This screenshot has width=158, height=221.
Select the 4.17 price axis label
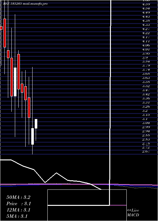(x=146, y=37)
